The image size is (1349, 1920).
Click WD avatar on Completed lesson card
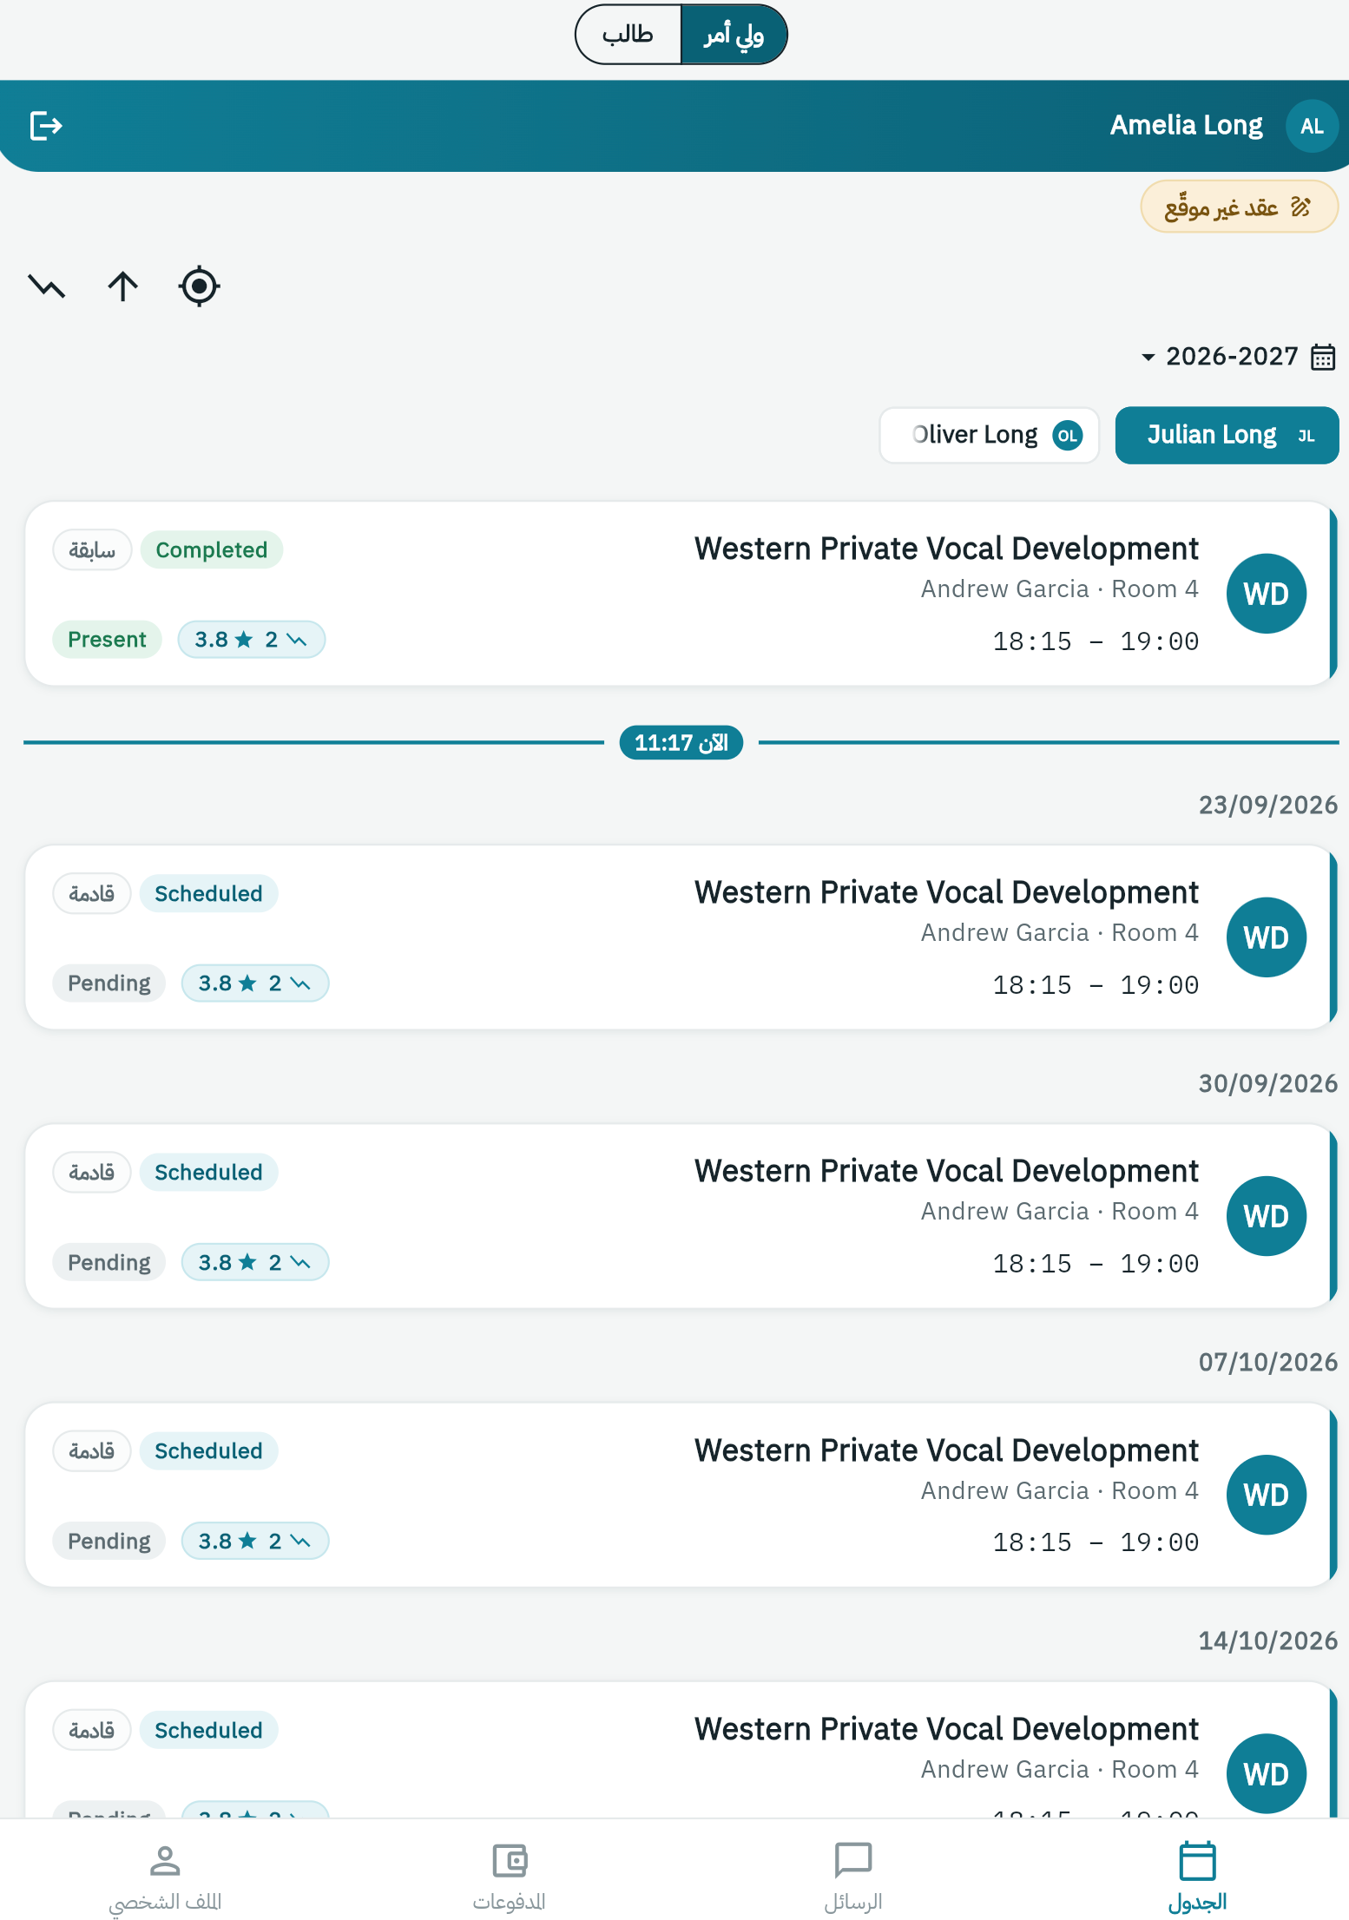(x=1266, y=594)
